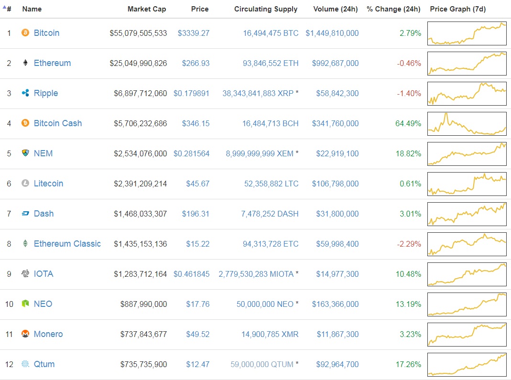Click the NEM shield logo icon
Image resolution: width=511 pixels, height=380 pixels.
(25, 153)
